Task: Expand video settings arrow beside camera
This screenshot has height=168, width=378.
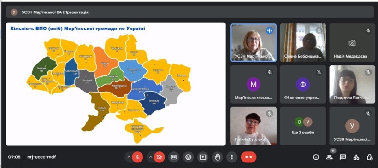Action: [150, 157]
